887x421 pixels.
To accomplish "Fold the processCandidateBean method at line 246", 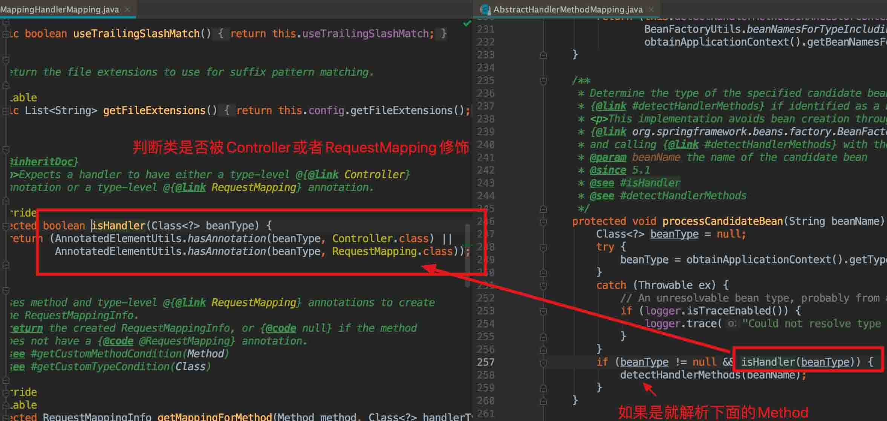I will [543, 222].
